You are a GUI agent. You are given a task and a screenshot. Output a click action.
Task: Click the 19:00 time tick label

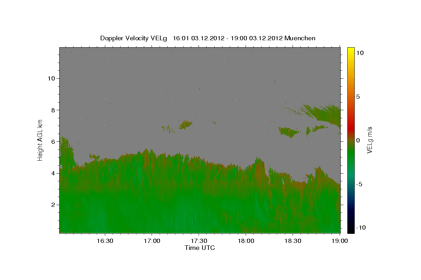340,241
